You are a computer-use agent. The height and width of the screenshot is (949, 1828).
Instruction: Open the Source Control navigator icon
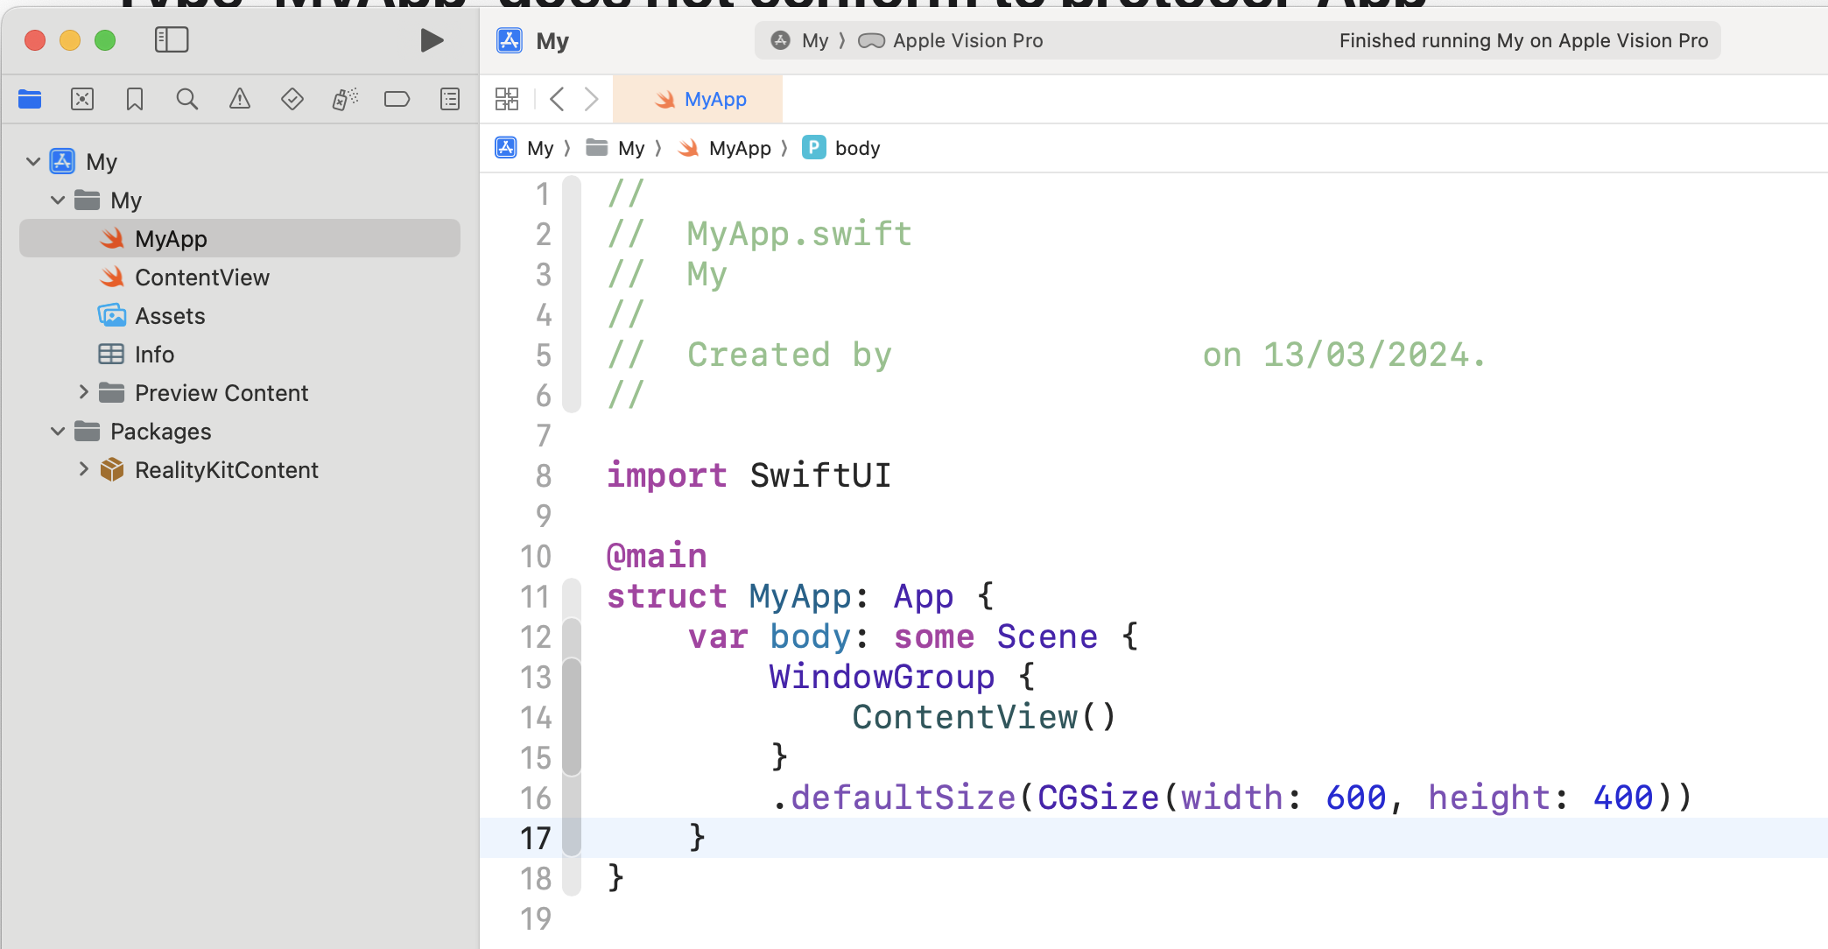point(82,99)
